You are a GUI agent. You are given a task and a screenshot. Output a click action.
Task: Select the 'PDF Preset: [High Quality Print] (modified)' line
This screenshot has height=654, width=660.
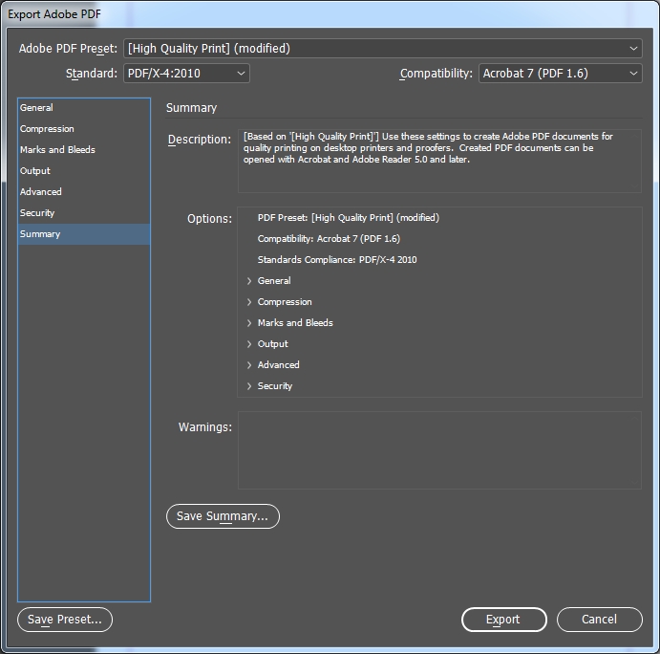pyautogui.click(x=349, y=218)
